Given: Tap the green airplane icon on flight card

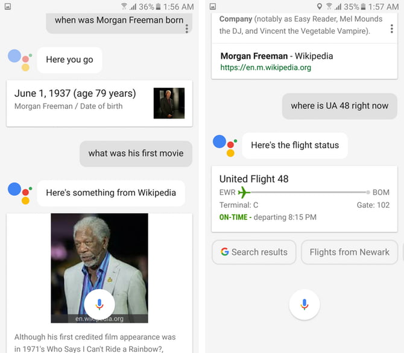Looking at the screenshot, I should [244, 192].
